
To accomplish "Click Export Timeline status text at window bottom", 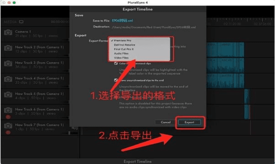I will pos(138,161).
